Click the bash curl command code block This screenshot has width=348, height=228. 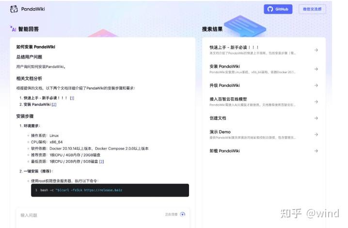(110, 190)
